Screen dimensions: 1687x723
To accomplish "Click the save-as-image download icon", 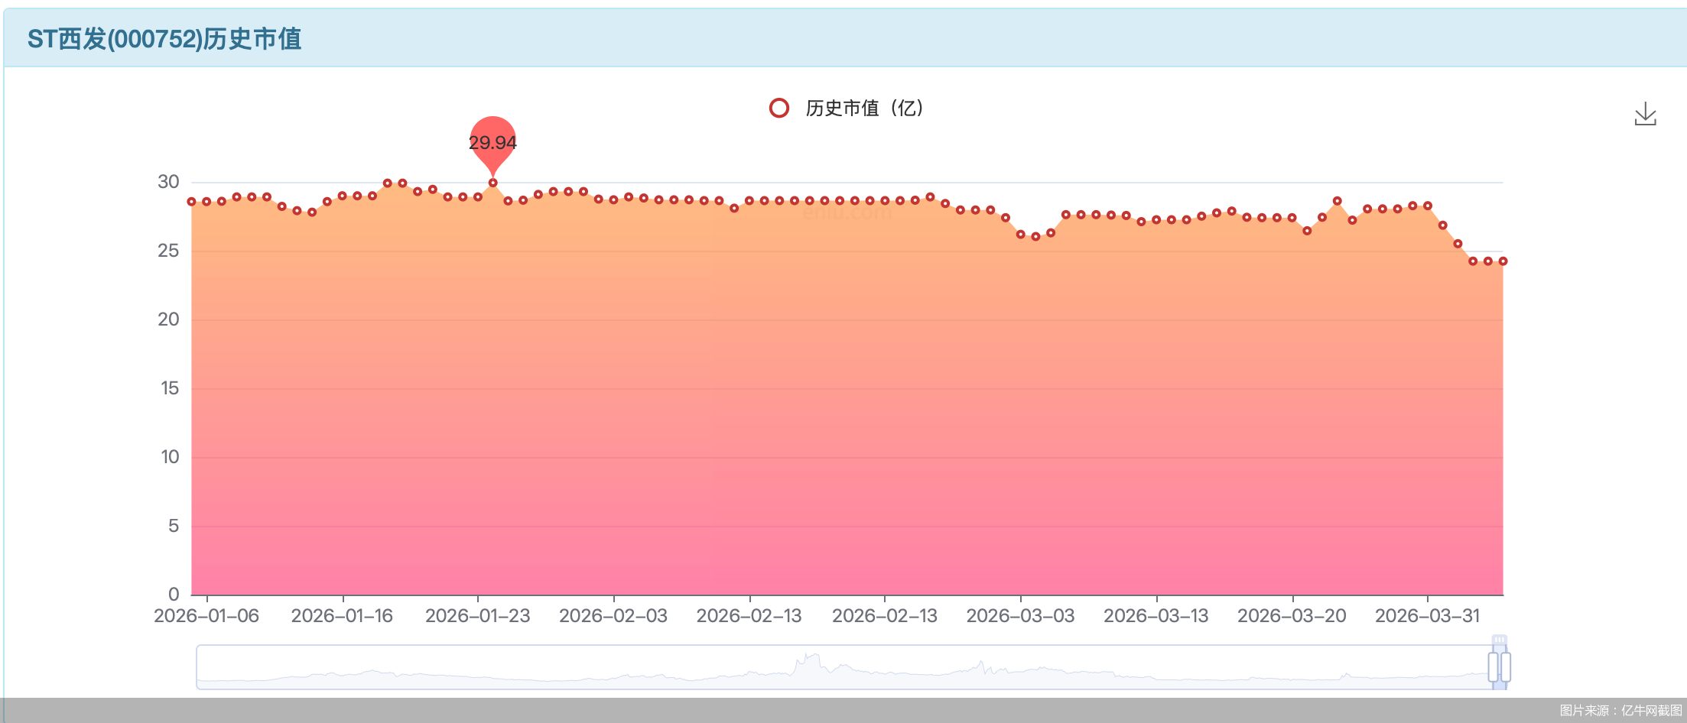I will [1646, 113].
